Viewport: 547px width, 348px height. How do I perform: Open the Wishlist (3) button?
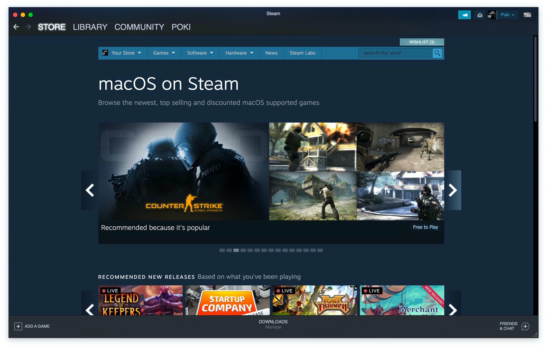pyautogui.click(x=422, y=42)
